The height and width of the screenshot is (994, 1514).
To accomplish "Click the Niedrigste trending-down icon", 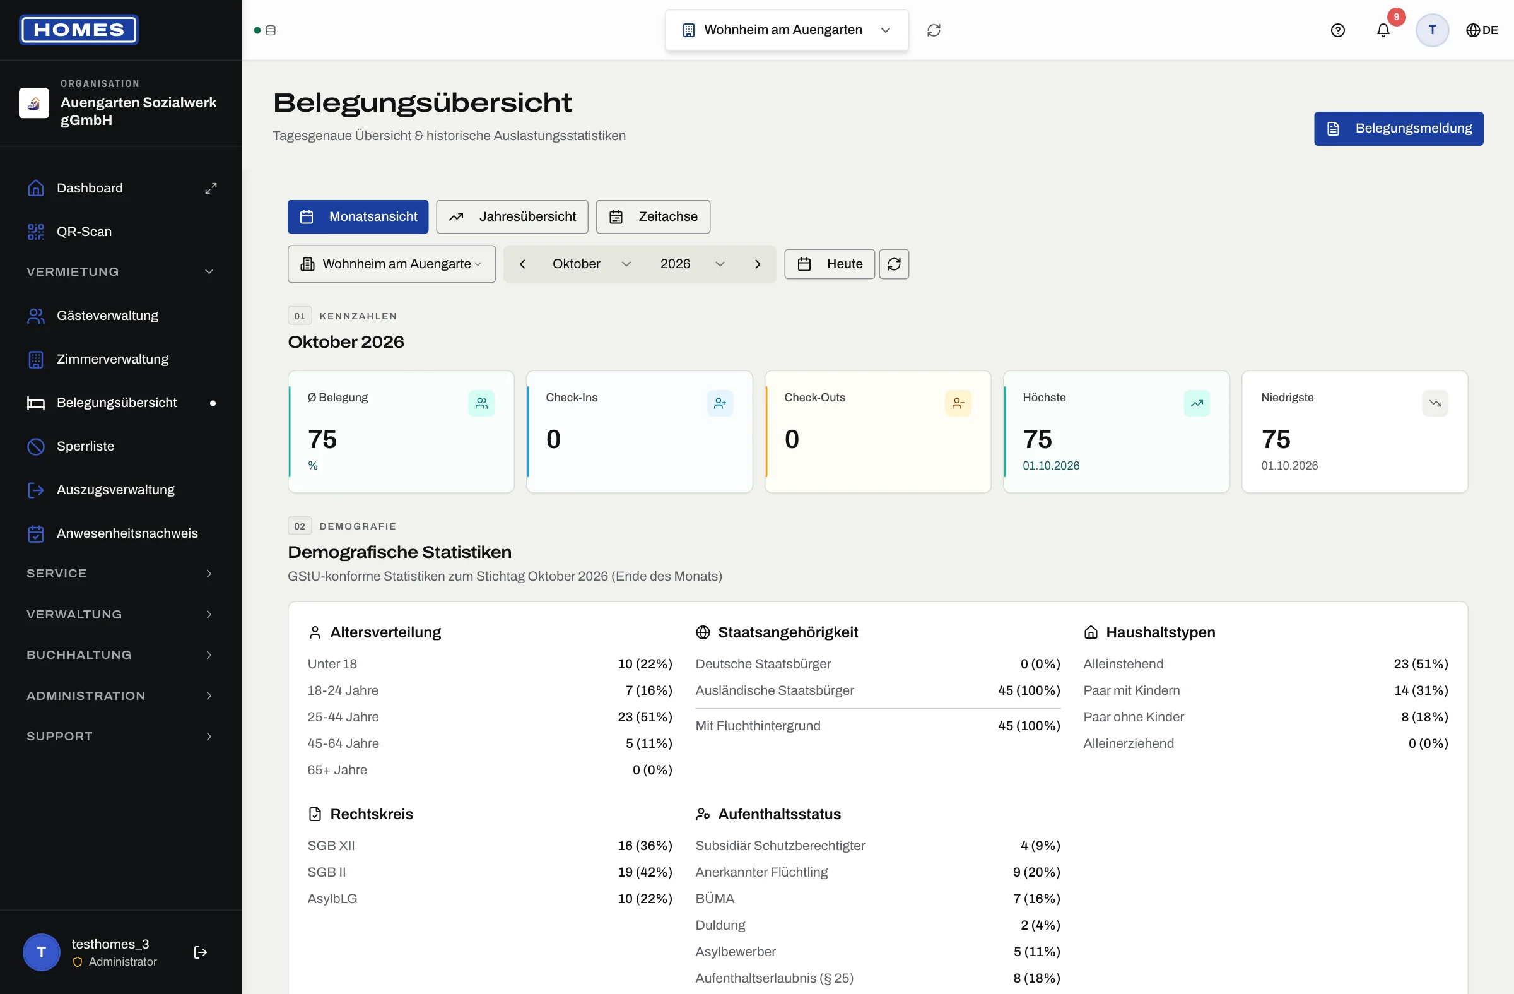I will point(1435,403).
